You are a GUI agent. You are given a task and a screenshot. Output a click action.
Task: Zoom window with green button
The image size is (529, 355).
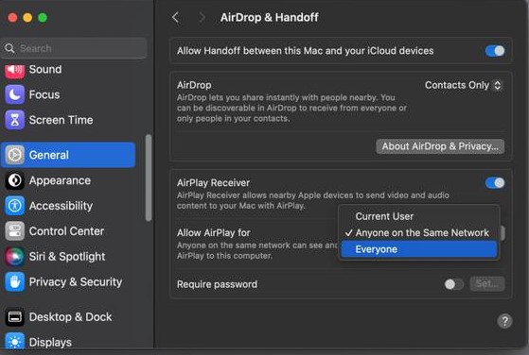pos(43,17)
